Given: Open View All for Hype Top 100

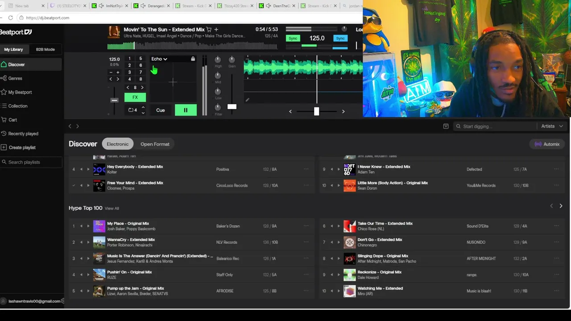Looking at the screenshot, I should (x=112, y=208).
